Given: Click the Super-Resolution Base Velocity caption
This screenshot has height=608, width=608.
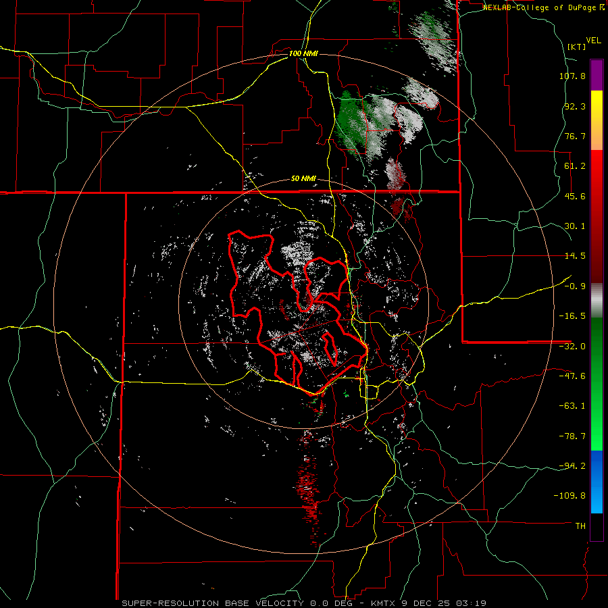Looking at the screenshot, I should pyautogui.click(x=304, y=603).
